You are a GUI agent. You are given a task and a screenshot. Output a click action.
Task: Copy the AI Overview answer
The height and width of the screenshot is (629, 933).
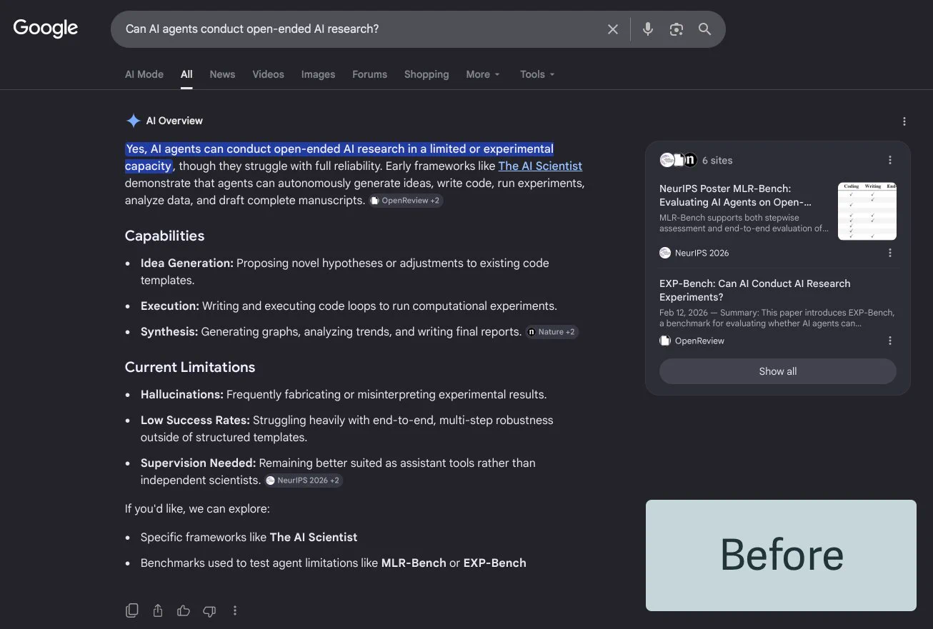(132, 610)
